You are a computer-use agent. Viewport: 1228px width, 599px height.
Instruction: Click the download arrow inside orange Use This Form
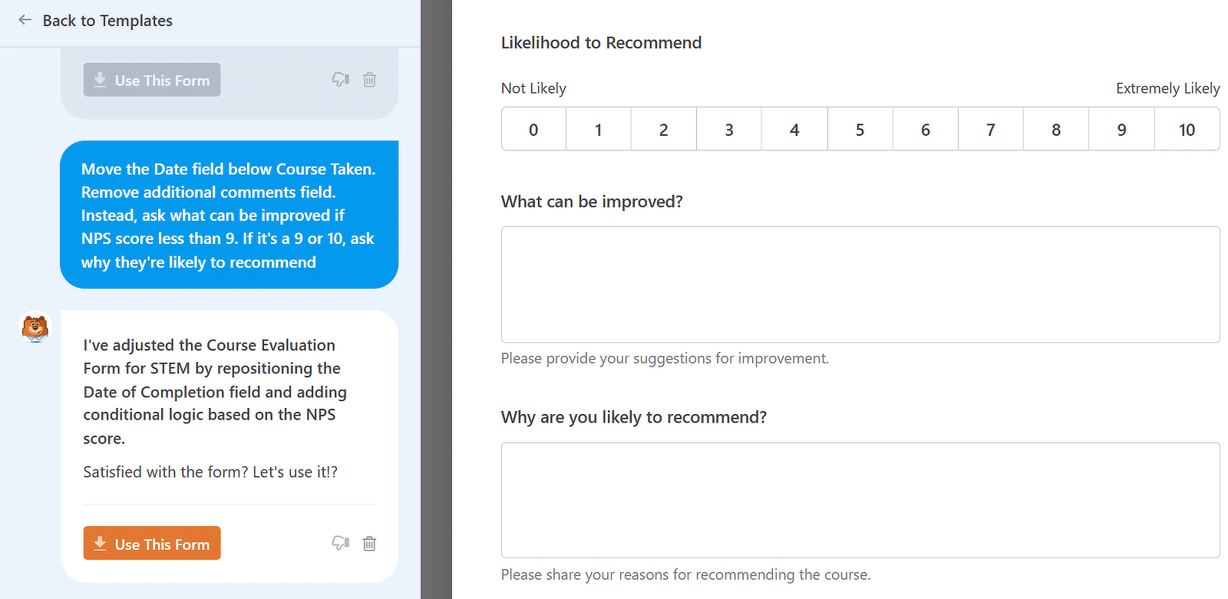coord(99,543)
